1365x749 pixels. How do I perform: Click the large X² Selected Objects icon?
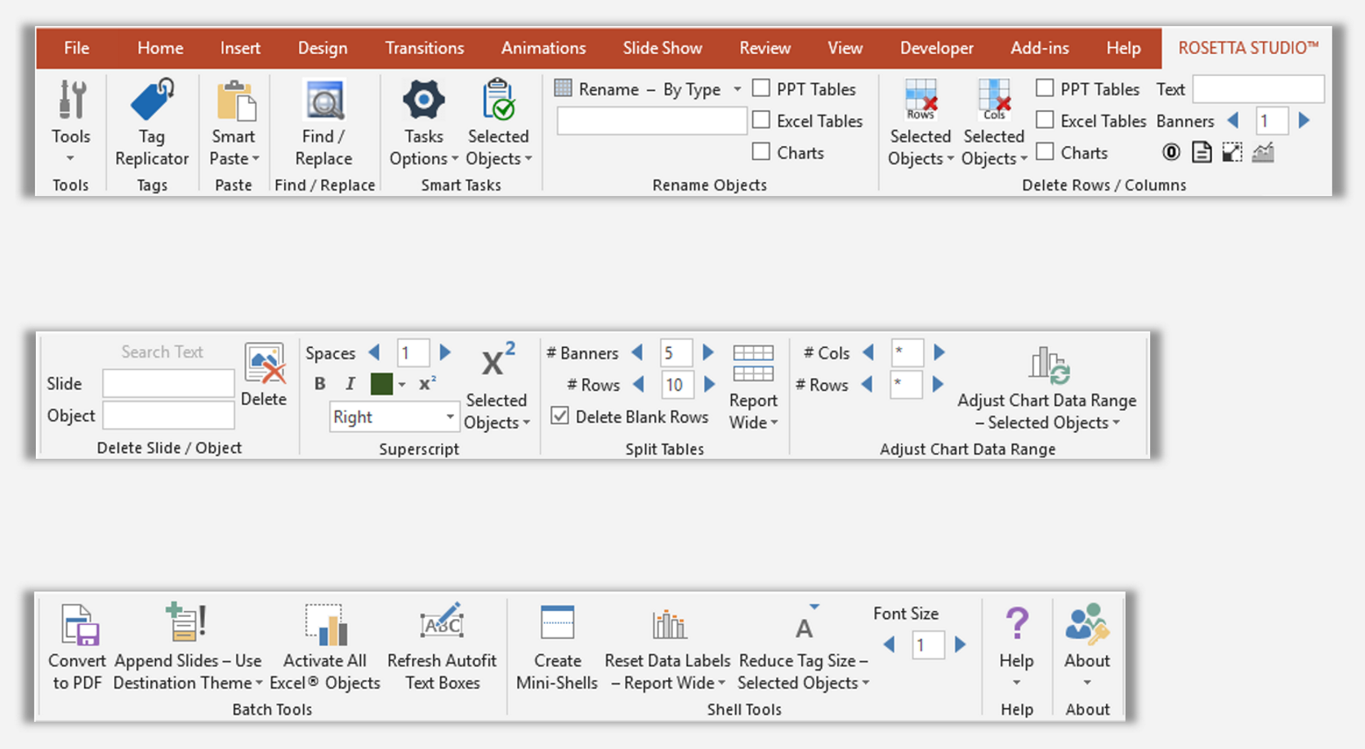(x=497, y=360)
